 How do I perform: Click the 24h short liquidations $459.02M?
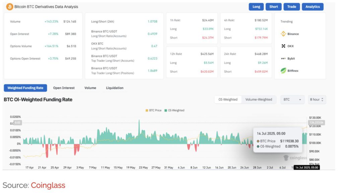261,71
